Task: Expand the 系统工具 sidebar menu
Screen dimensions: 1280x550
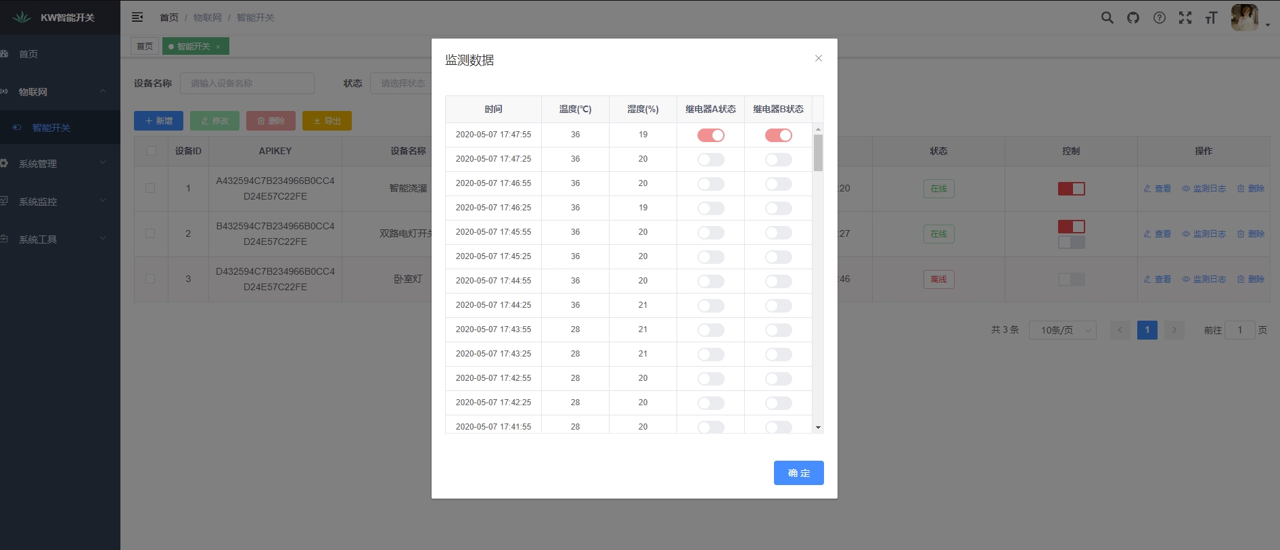Action: tap(60, 239)
